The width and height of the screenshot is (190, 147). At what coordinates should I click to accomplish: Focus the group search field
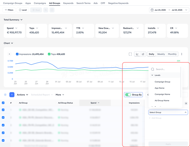point(165,69)
